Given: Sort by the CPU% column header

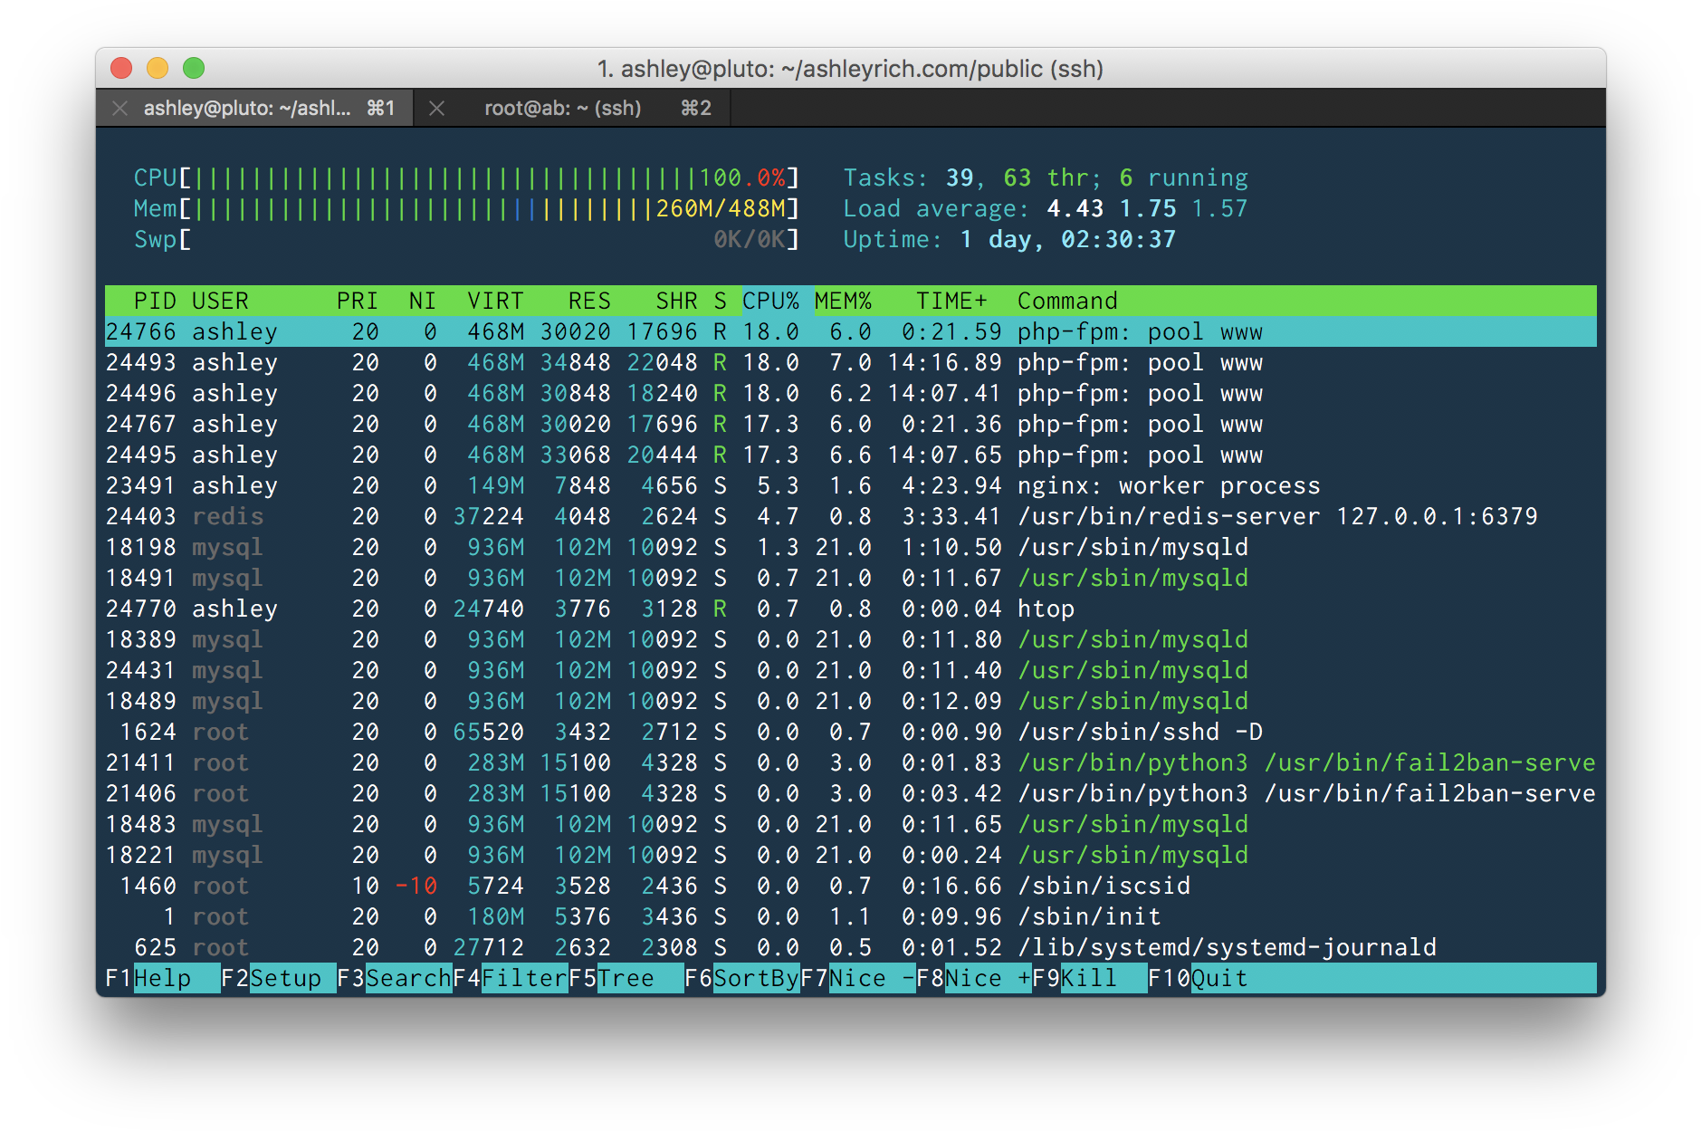Looking at the screenshot, I should click(x=770, y=302).
